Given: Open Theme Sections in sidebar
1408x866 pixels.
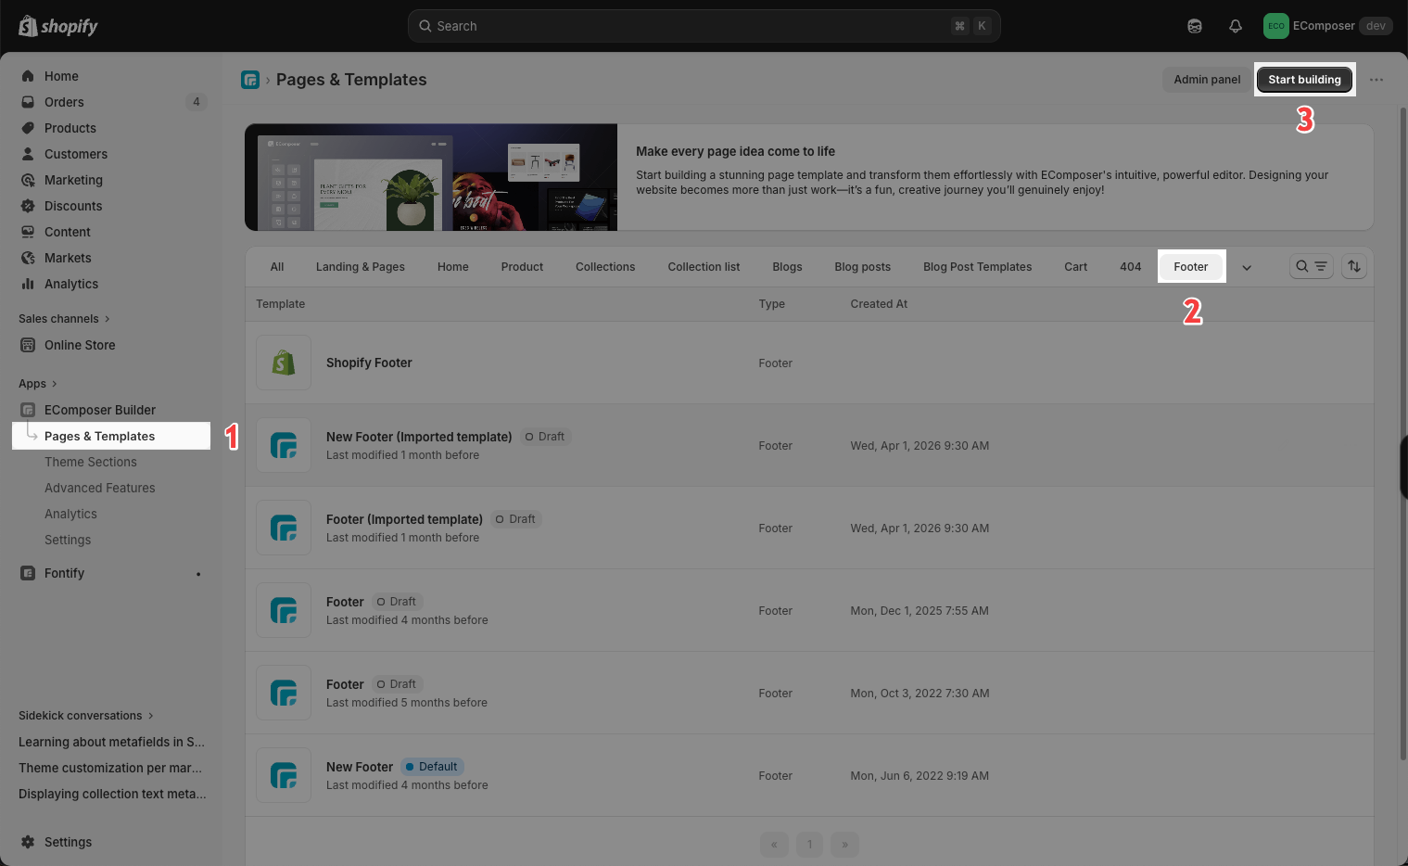Looking at the screenshot, I should tap(91, 462).
